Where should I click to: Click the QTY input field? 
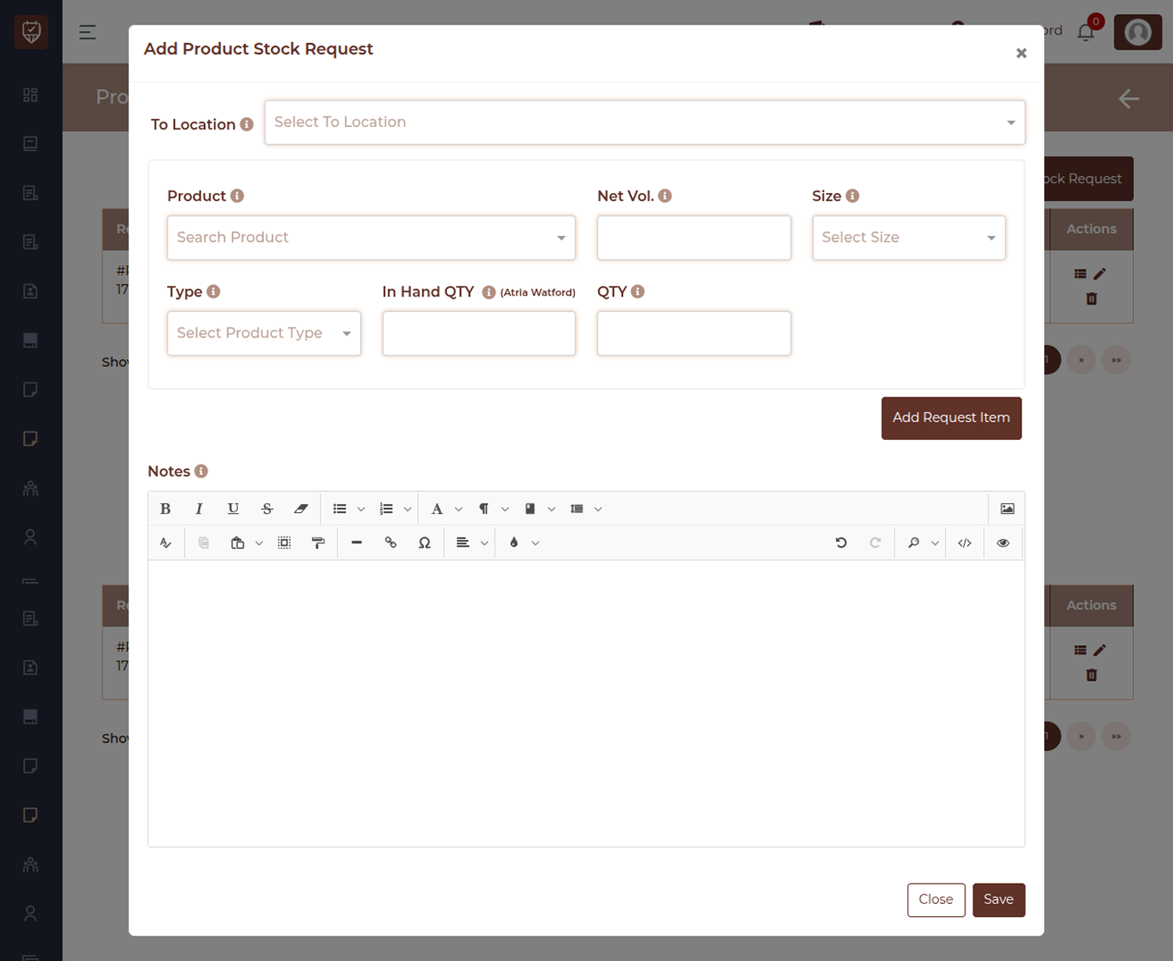tap(694, 333)
